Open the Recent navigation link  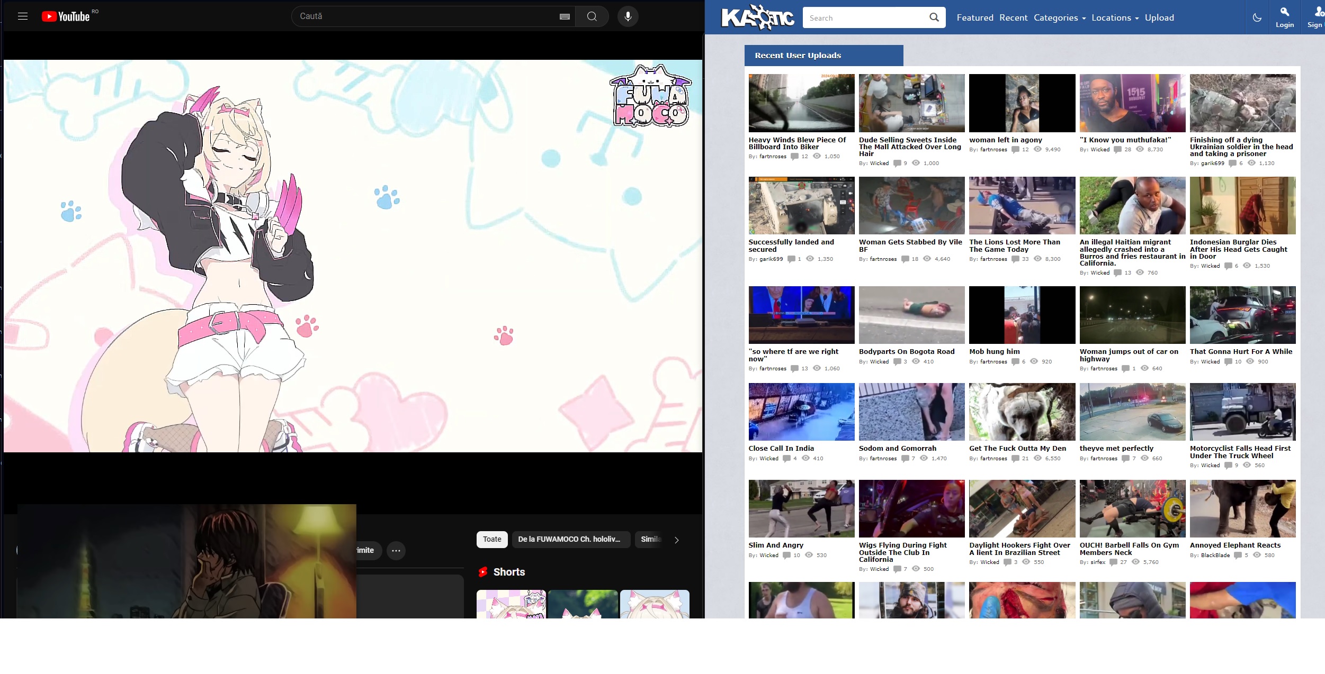tap(1013, 17)
